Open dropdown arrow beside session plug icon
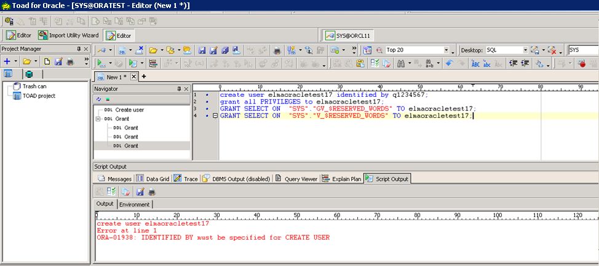599x266 pixels. point(111,50)
